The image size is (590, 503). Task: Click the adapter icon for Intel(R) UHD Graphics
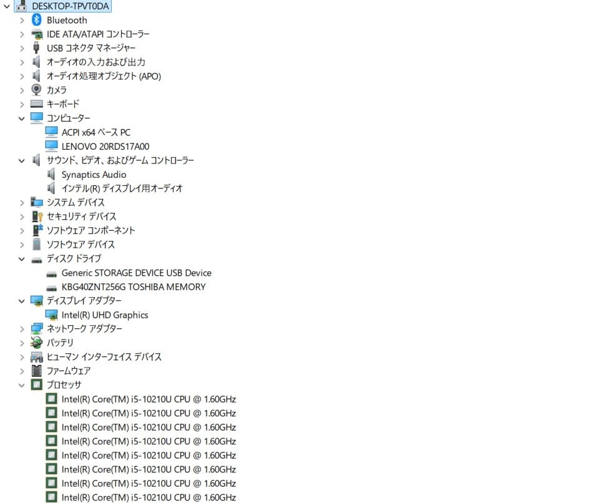(52, 315)
